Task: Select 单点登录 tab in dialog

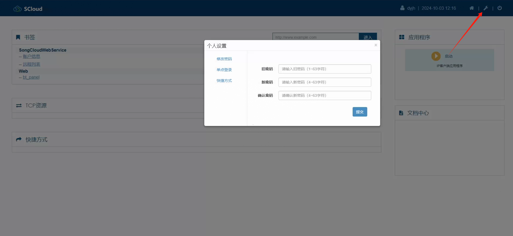Action: [224, 70]
